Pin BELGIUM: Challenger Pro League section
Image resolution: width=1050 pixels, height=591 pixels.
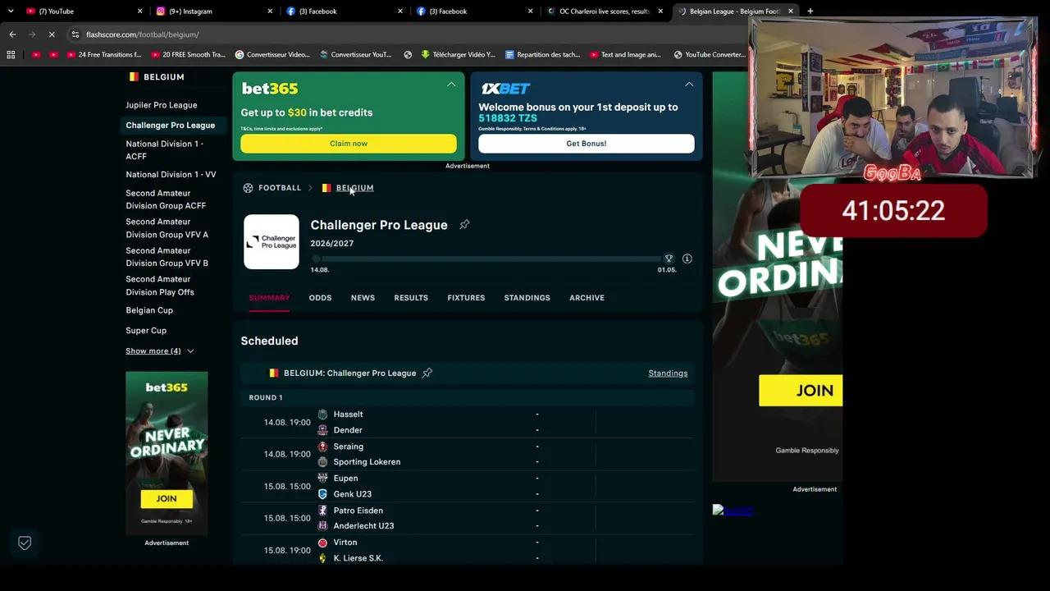tap(427, 373)
